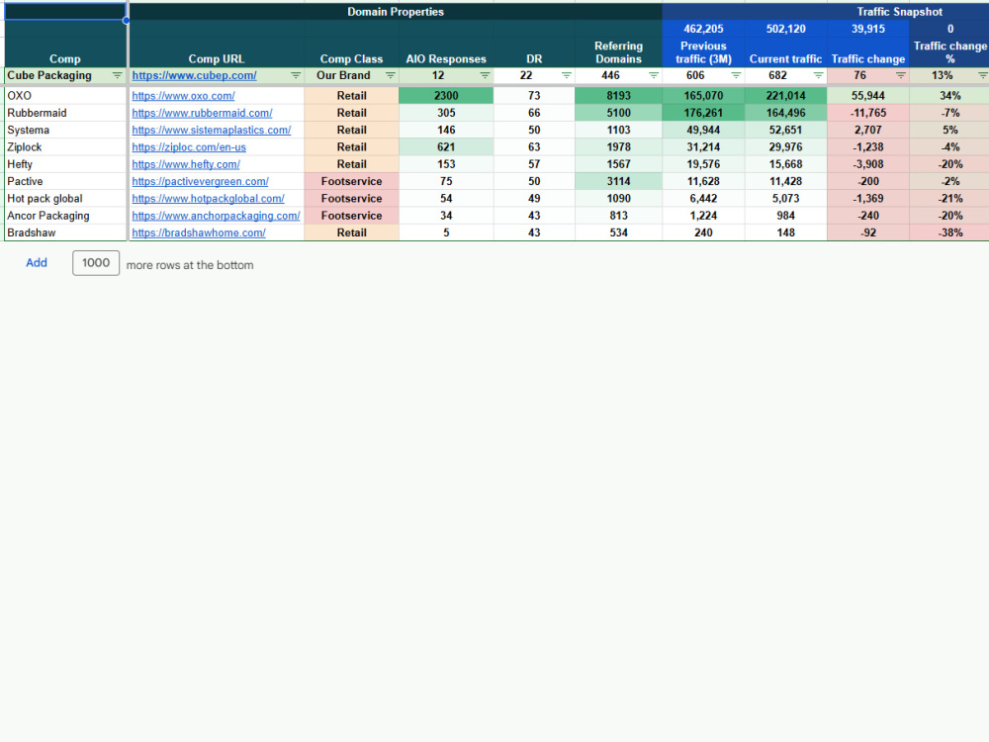Open the hotpackglobal.com link
989x742 pixels.
click(208, 198)
